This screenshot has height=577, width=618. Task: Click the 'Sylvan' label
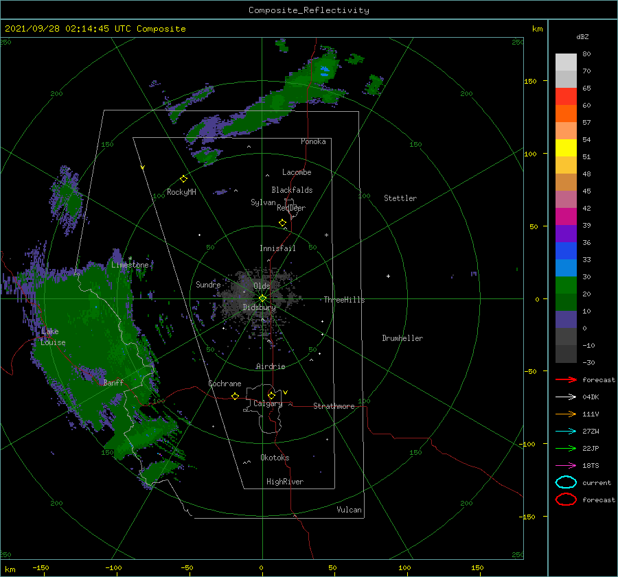pos(263,202)
